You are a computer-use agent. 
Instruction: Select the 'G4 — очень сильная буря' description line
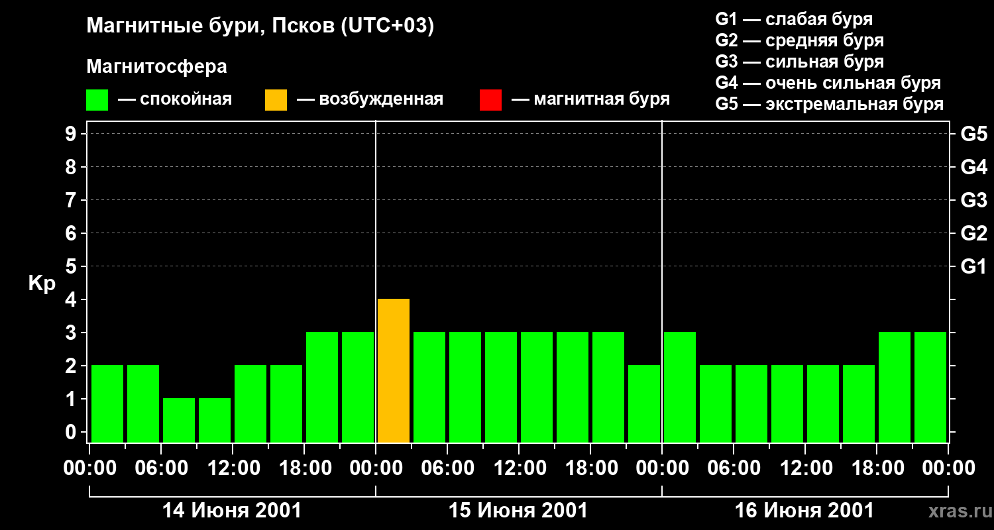pos(828,83)
